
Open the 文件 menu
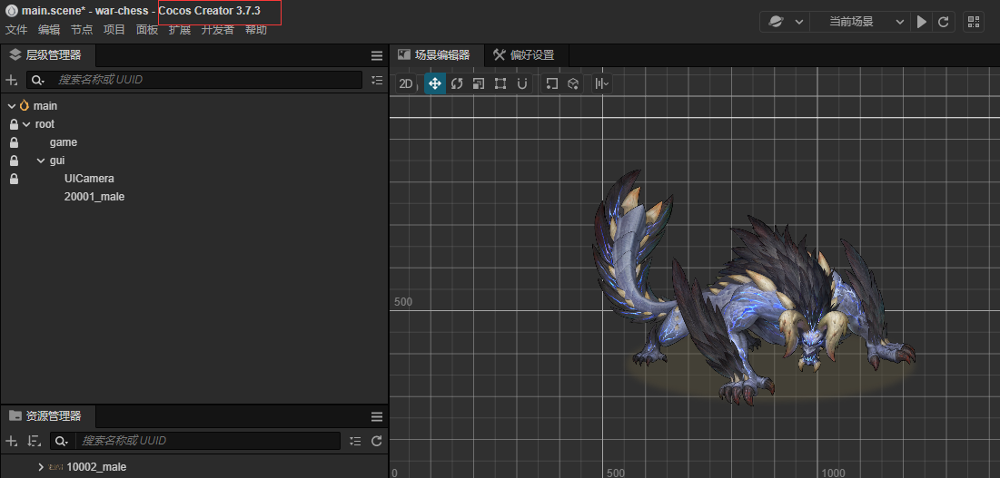coord(16,30)
